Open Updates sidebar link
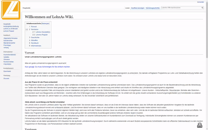 pos(6,57)
